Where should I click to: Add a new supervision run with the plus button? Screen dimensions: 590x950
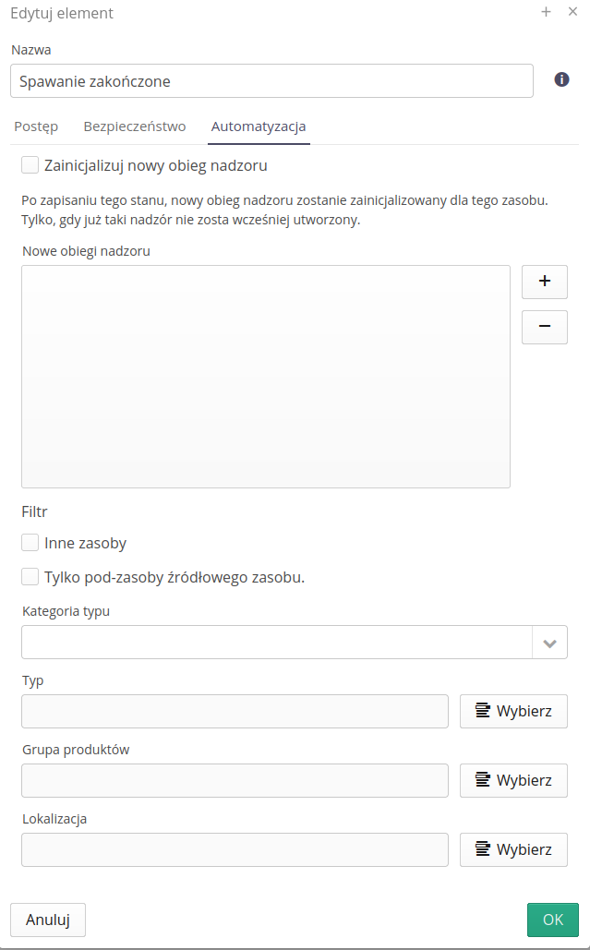click(545, 282)
